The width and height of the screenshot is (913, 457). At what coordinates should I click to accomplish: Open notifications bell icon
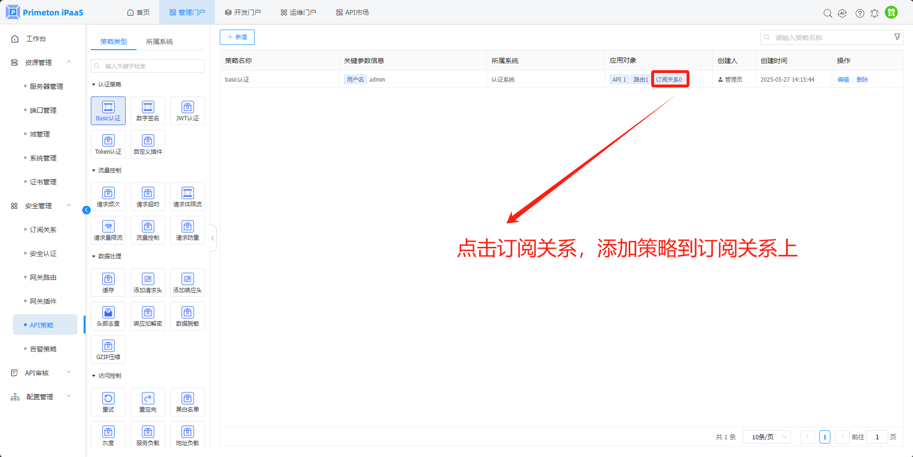pyautogui.click(x=874, y=13)
